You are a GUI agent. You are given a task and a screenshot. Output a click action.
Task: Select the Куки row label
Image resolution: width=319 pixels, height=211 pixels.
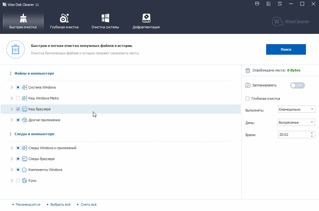tap(32, 181)
